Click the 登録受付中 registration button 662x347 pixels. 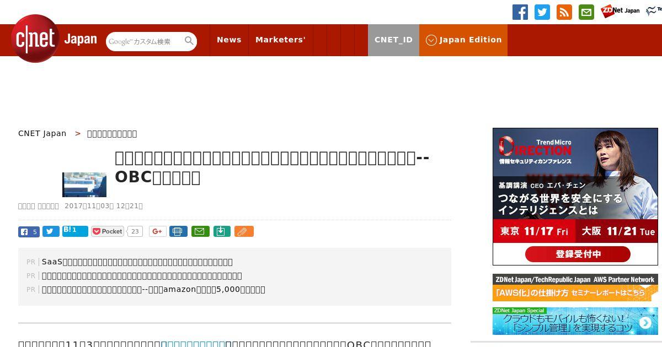pyautogui.click(x=578, y=254)
